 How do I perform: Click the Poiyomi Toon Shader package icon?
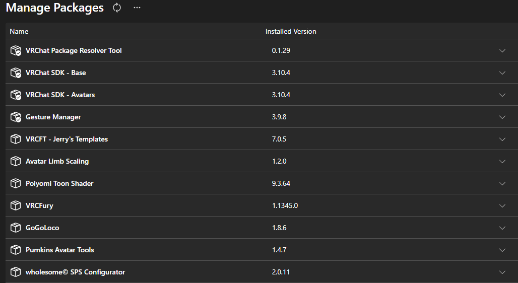coord(16,183)
